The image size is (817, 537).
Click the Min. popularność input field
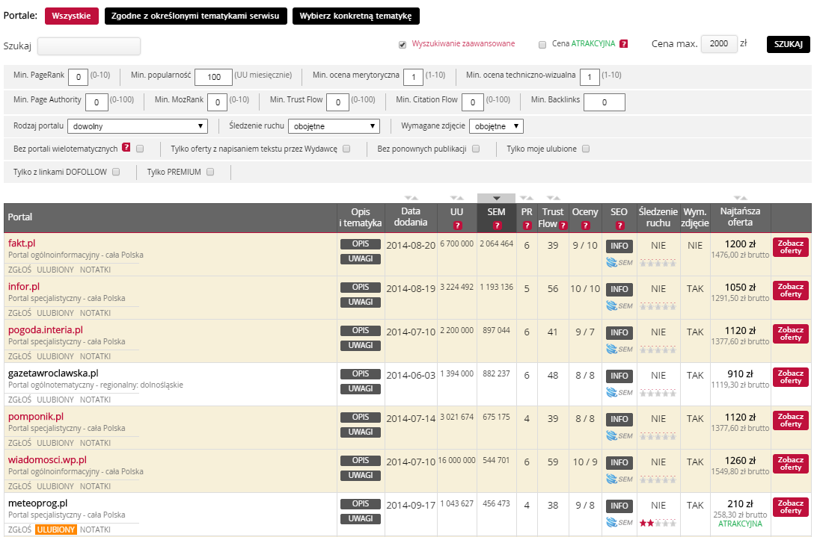(x=213, y=77)
